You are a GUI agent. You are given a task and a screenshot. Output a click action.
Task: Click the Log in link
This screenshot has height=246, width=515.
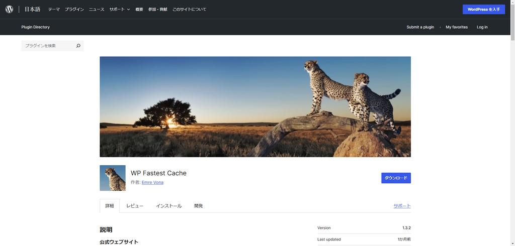click(482, 27)
